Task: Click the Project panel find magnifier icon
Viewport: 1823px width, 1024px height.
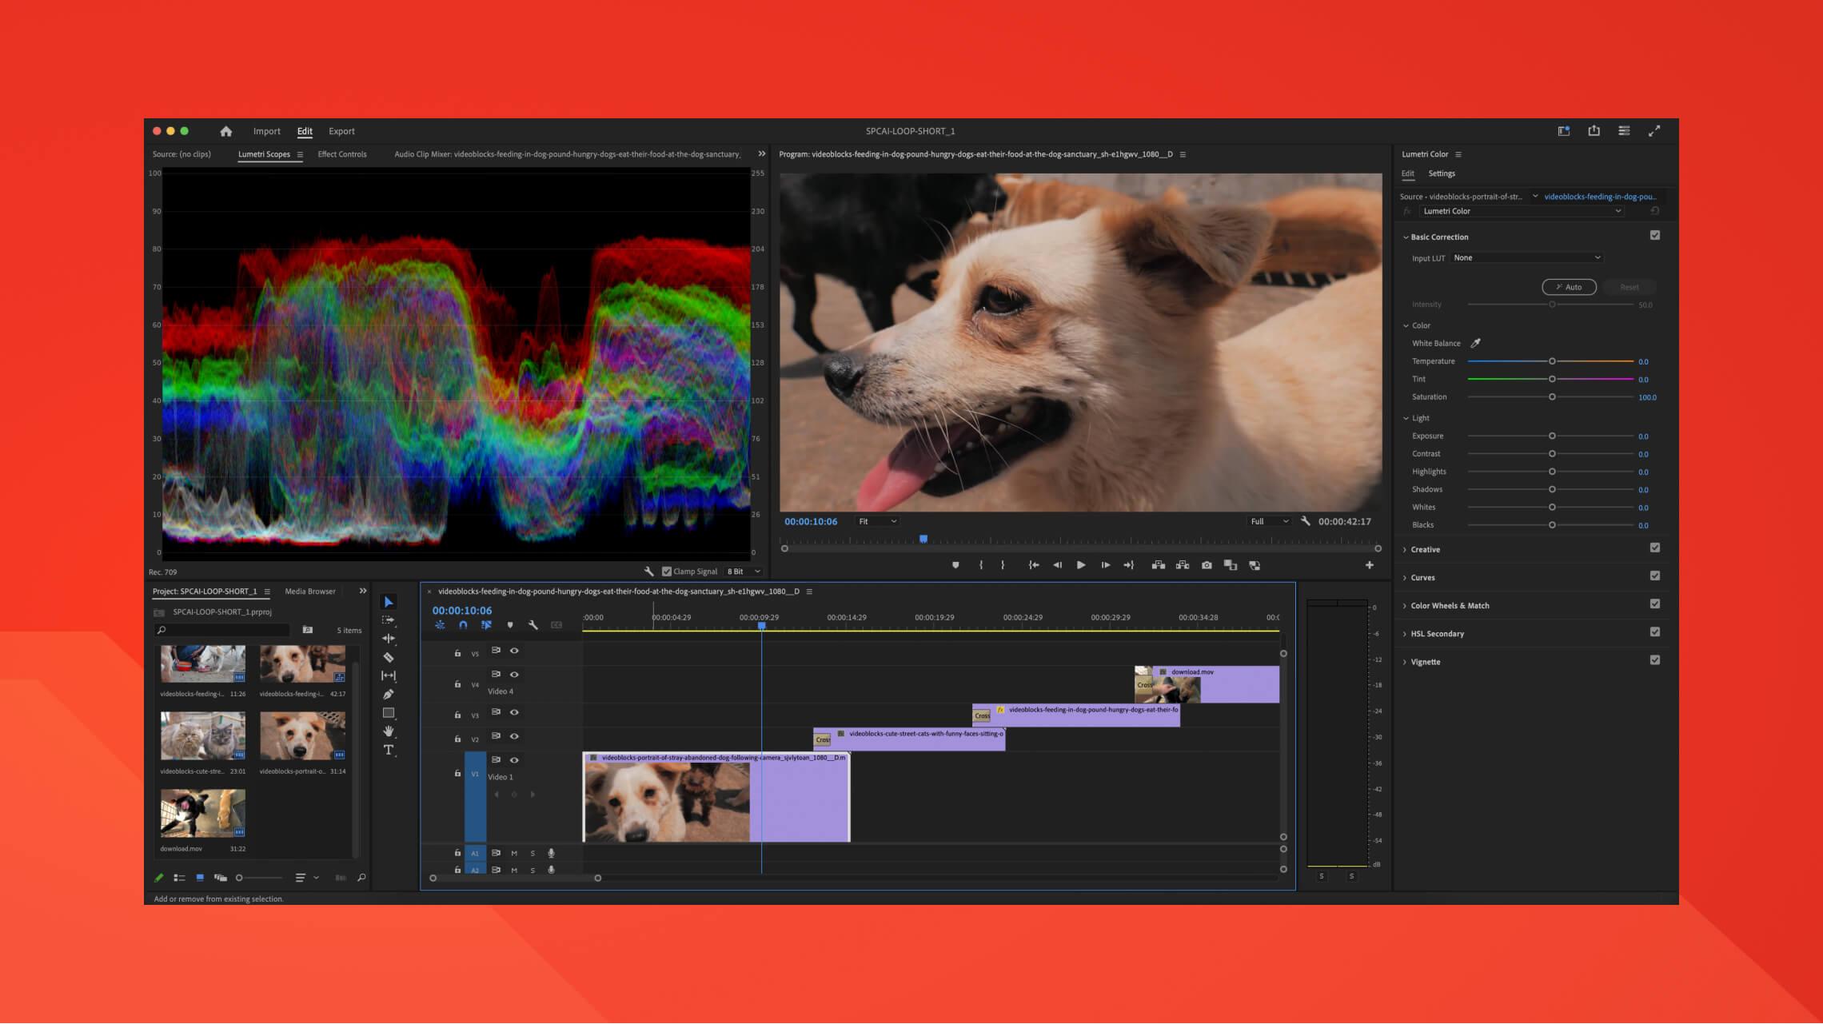Action: click(x=361, y=878)
